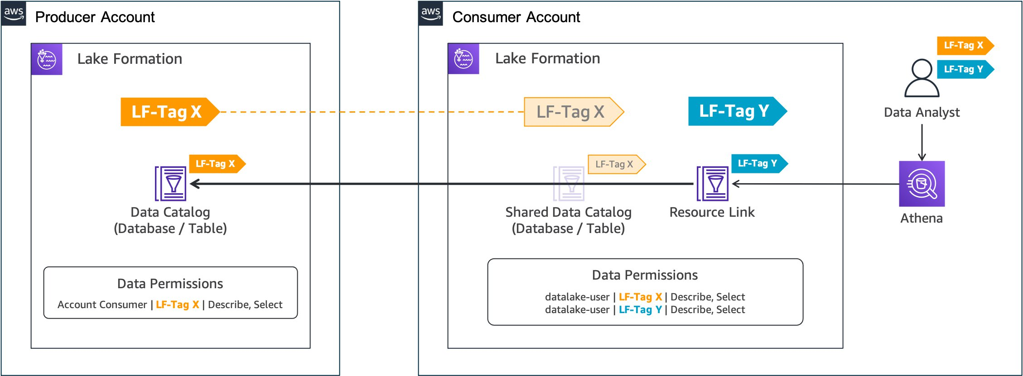Click the Data Analyst user icon
This screenshot has width=1023, height=376.
coord(922,78)
